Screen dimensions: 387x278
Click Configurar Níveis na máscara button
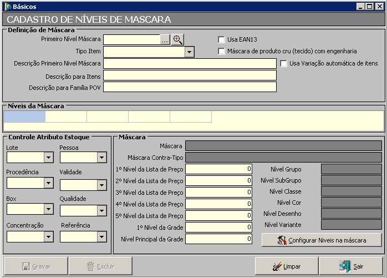click(322, 240)
